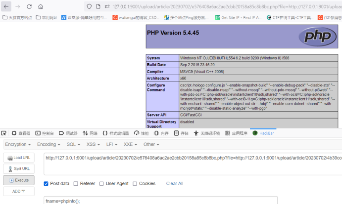Expand the Encryption dropdown menu

click(x=18, y=144)
